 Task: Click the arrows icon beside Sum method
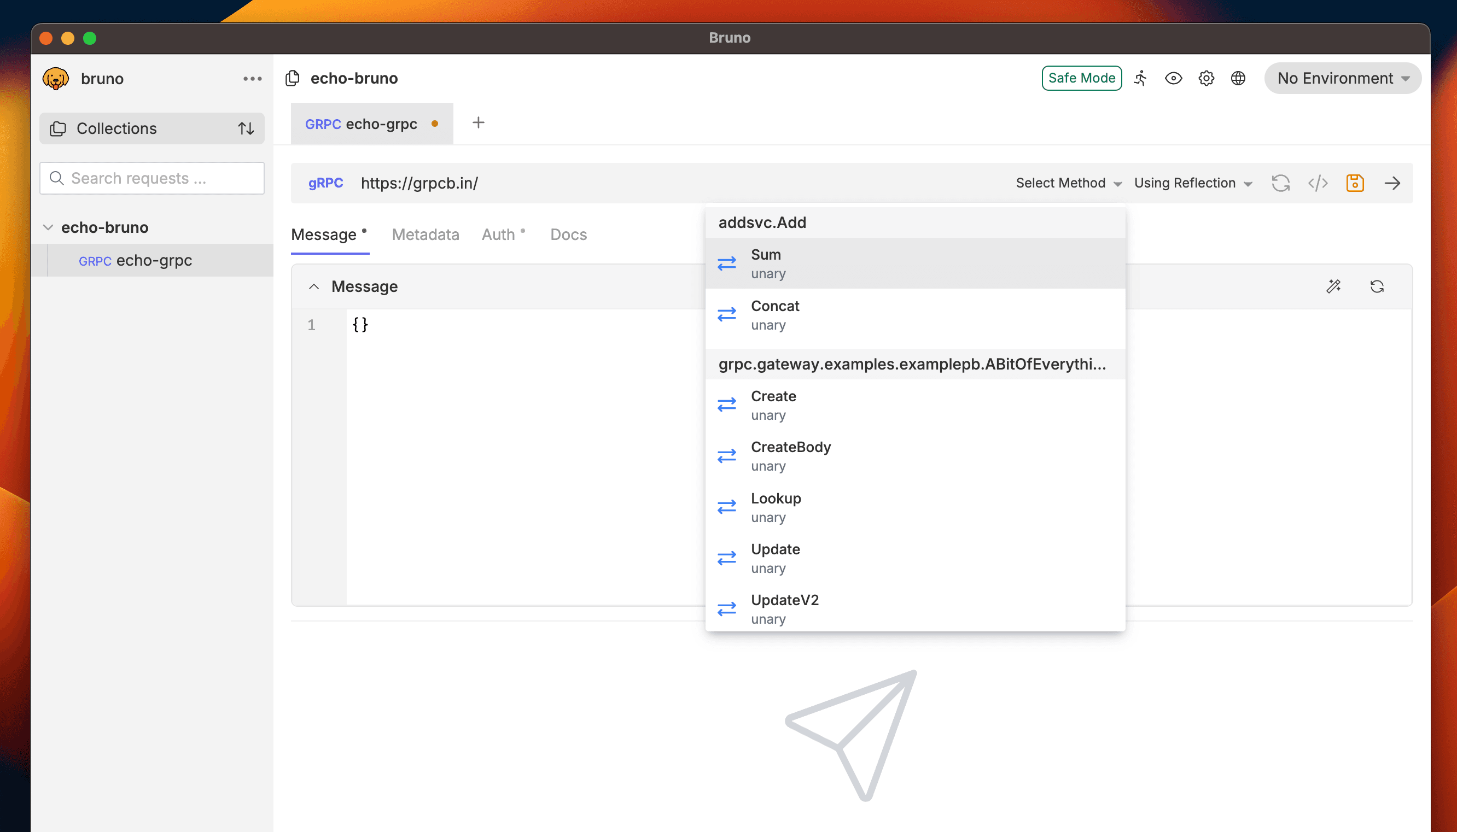[726, 263]
